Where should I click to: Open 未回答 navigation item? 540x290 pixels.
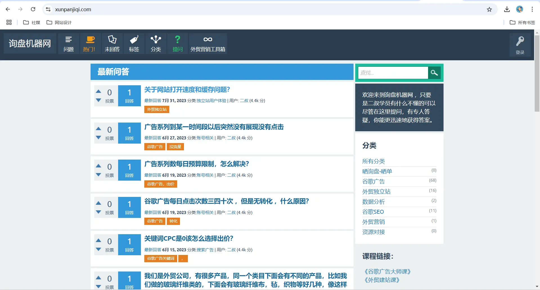112,44
